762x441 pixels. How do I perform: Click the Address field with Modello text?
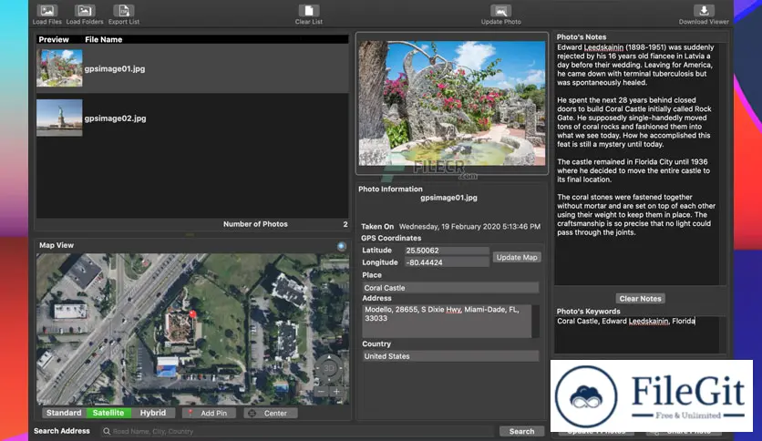pyautogui.click(x=447, y=321)
